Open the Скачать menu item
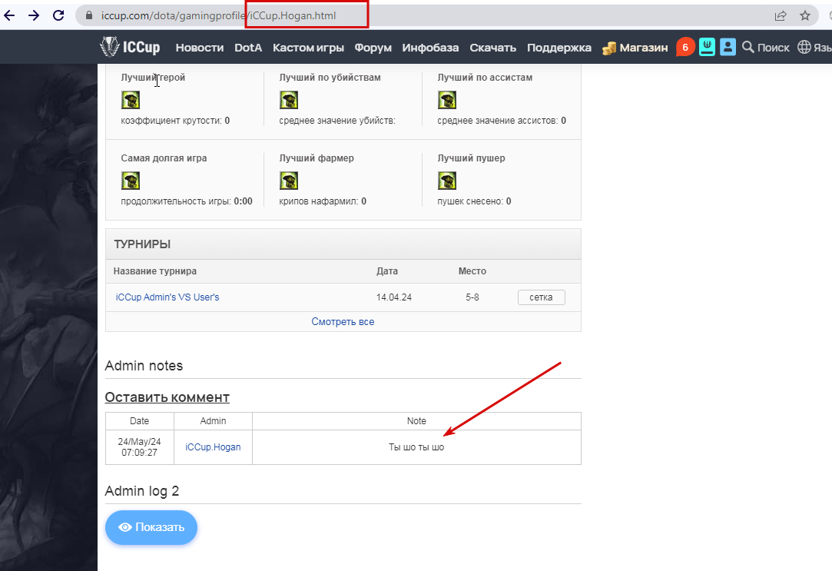Screen dimensions: 832x571 click(x=493, y=47)
